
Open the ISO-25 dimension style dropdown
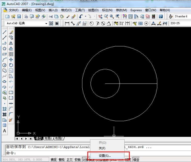click(180, 23)
